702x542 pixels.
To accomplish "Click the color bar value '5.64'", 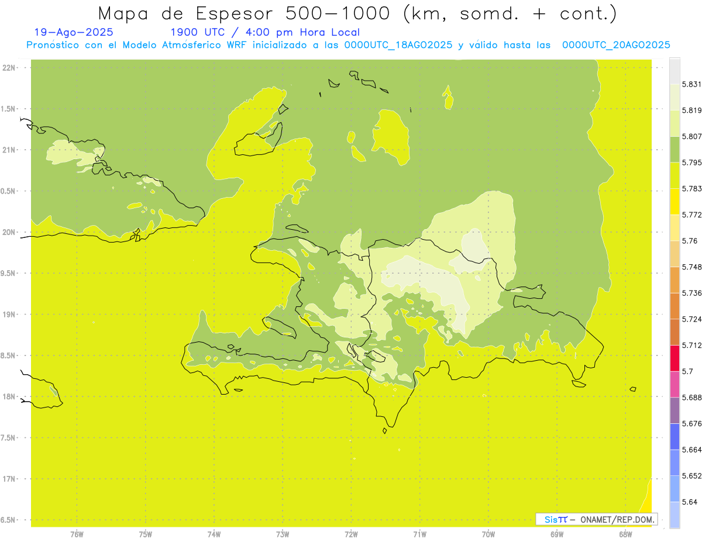I will (690, 502).
